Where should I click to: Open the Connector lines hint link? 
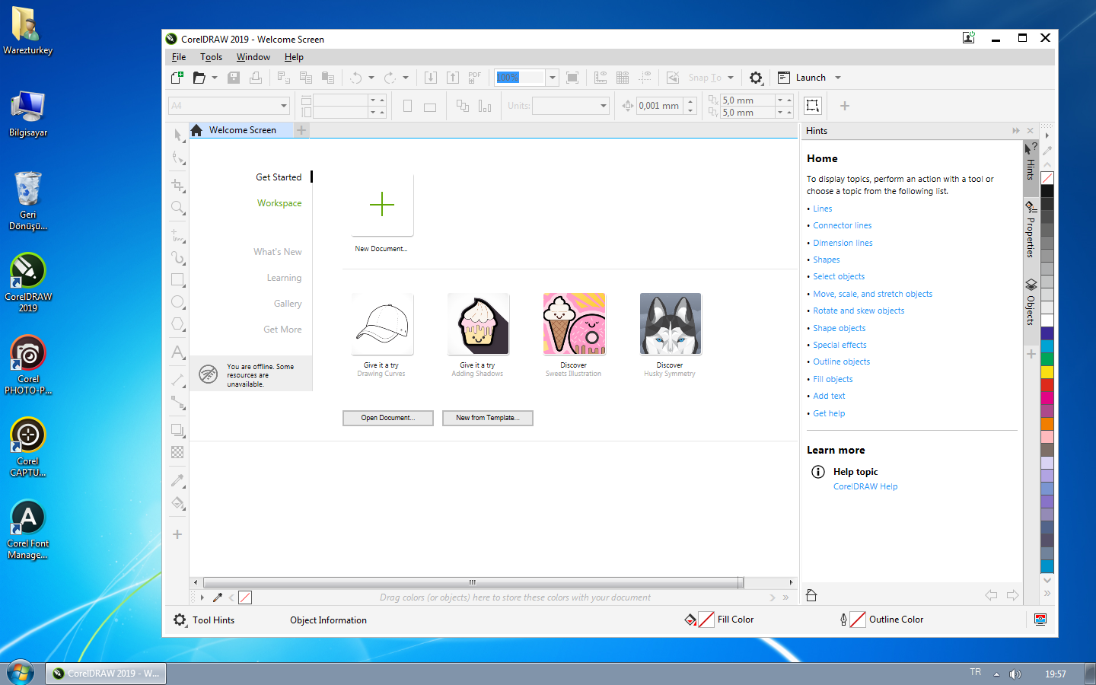[x=843, y=226]
